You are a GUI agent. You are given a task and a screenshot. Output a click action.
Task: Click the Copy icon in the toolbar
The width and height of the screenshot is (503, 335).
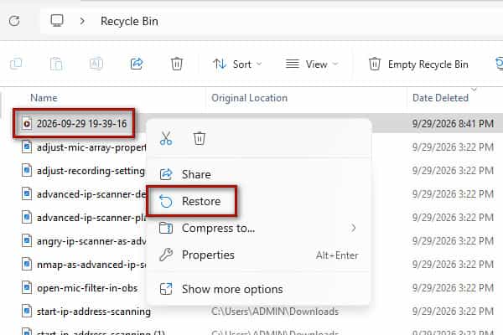(16, 64)
